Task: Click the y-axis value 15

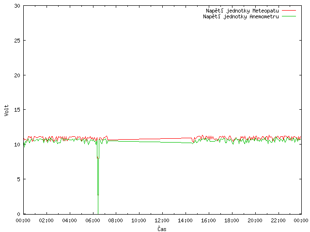Action: point(17,110)
